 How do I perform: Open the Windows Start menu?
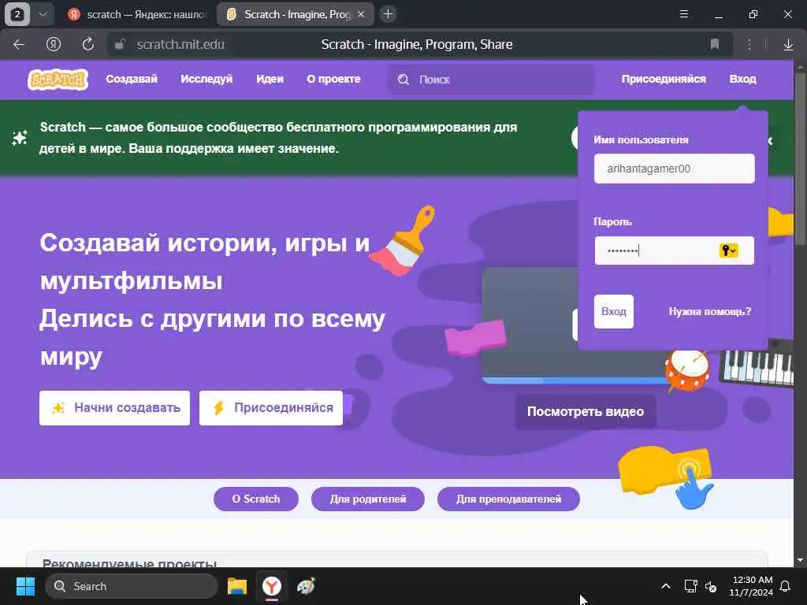point(25,586)
